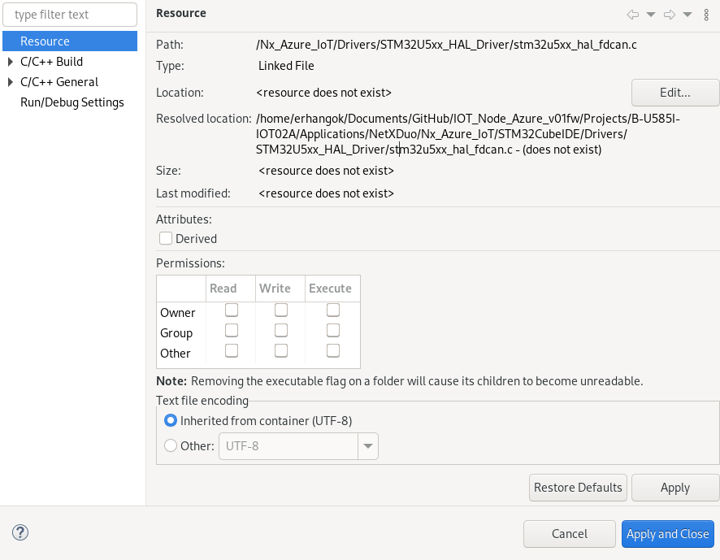This screenshot has height=560, width=720.
Task: Click the help question mark icon
Action: [20, 532]
